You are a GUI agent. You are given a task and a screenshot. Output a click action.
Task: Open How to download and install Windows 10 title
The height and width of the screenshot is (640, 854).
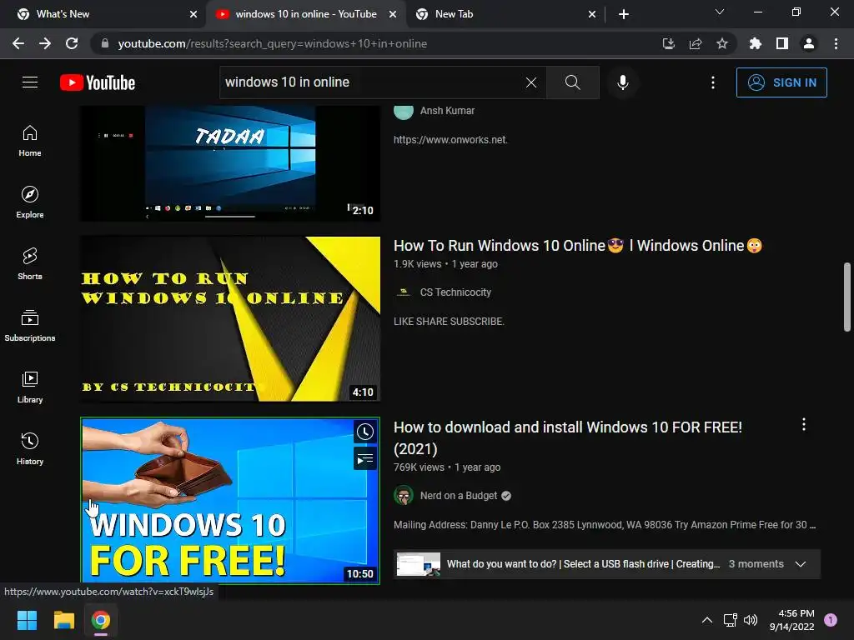[x=567, y=438]
